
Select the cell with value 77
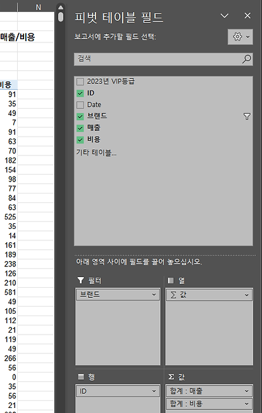[9, 189]
